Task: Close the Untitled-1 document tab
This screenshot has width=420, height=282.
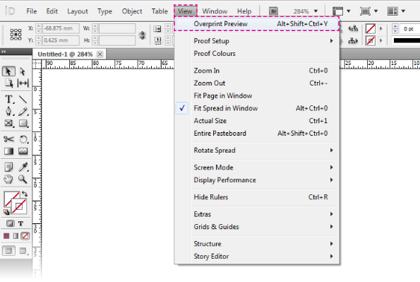Action: 100,54
